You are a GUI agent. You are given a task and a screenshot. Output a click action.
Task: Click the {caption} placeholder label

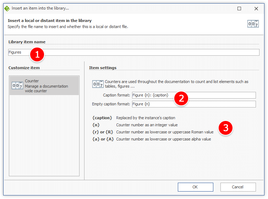click(102, 118)
